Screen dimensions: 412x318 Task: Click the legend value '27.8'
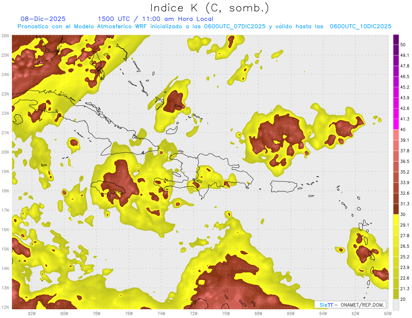pos(405,236)
